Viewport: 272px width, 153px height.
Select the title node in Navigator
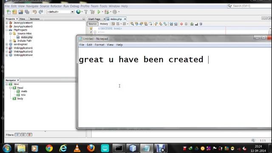(x=23, y=95)
